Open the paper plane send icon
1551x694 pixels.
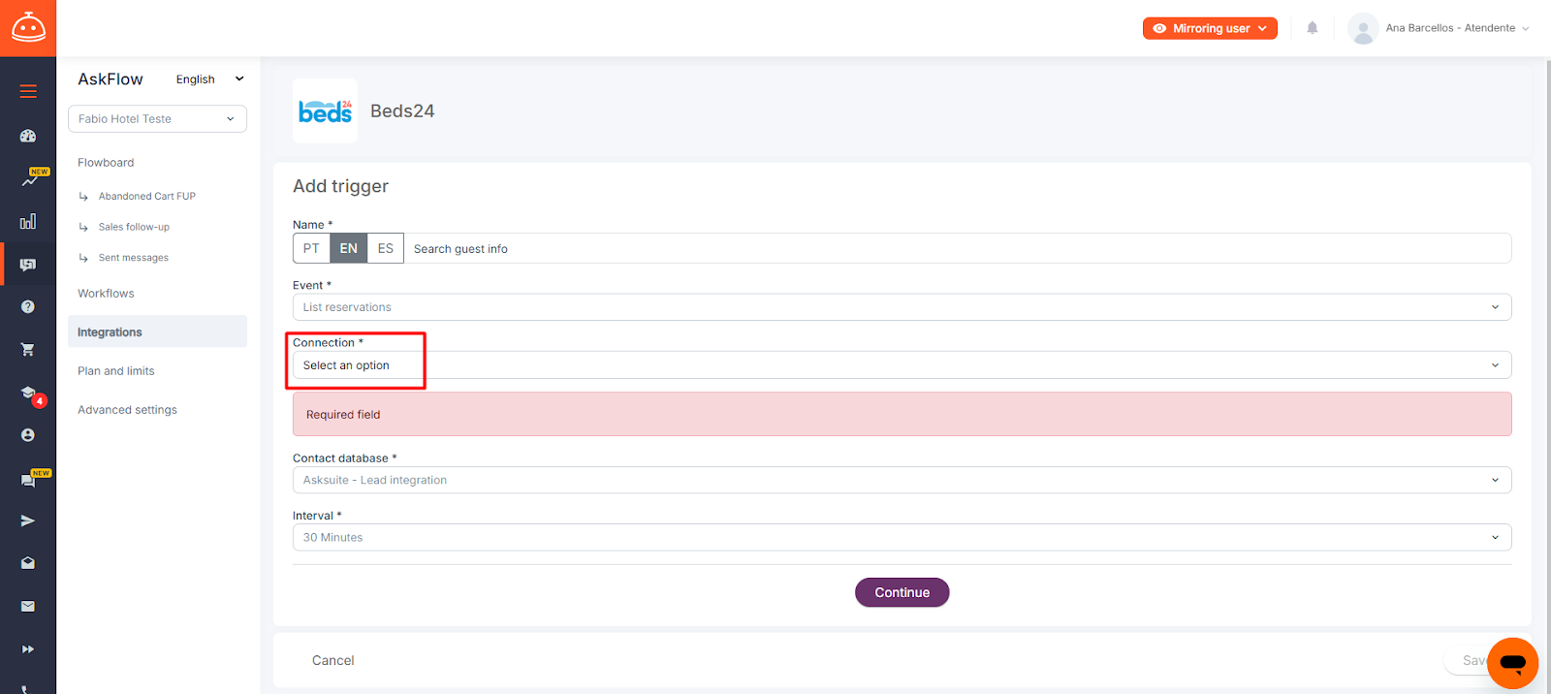coord(28,520)
